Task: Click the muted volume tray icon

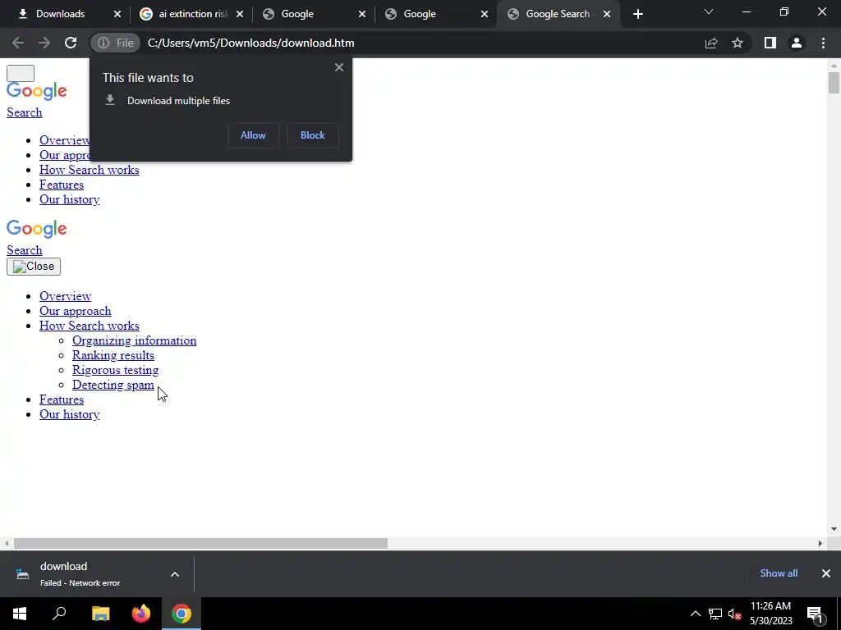Action: tap(734, 614)
